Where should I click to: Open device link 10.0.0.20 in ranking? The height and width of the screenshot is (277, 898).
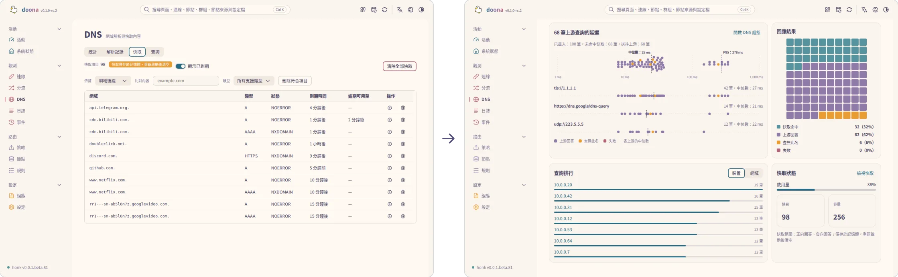pos(563,185)
